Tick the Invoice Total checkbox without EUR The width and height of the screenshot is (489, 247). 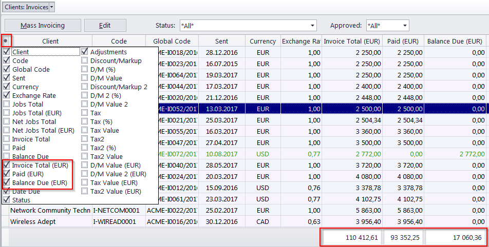coord(6,139)
